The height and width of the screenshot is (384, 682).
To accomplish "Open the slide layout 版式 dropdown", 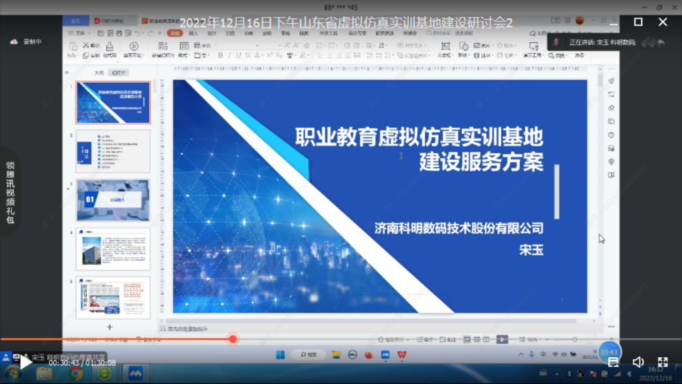I will [x=184, y=55].
